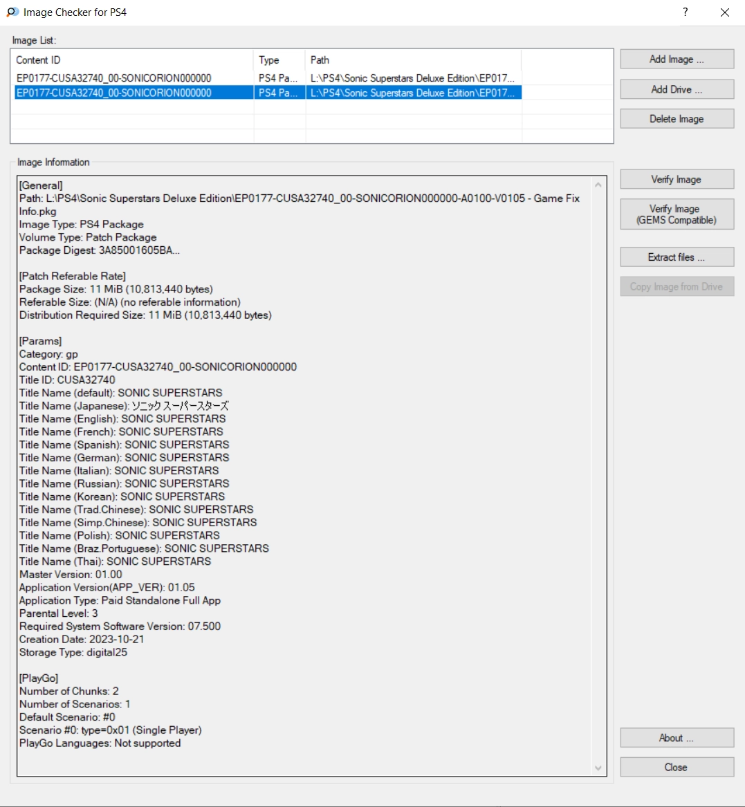
Task: Open the Extract files dialog
Action: click(677, 257)
